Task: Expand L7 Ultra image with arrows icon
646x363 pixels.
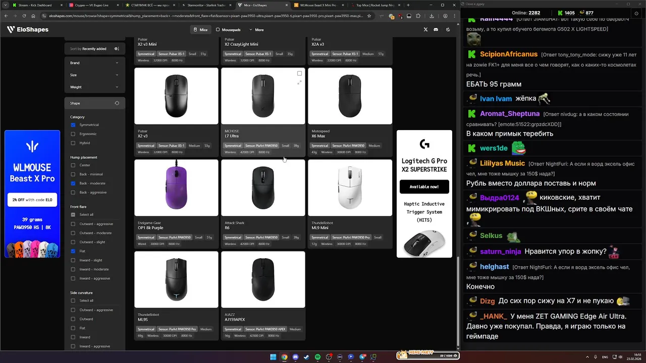Action: (299, 82)
